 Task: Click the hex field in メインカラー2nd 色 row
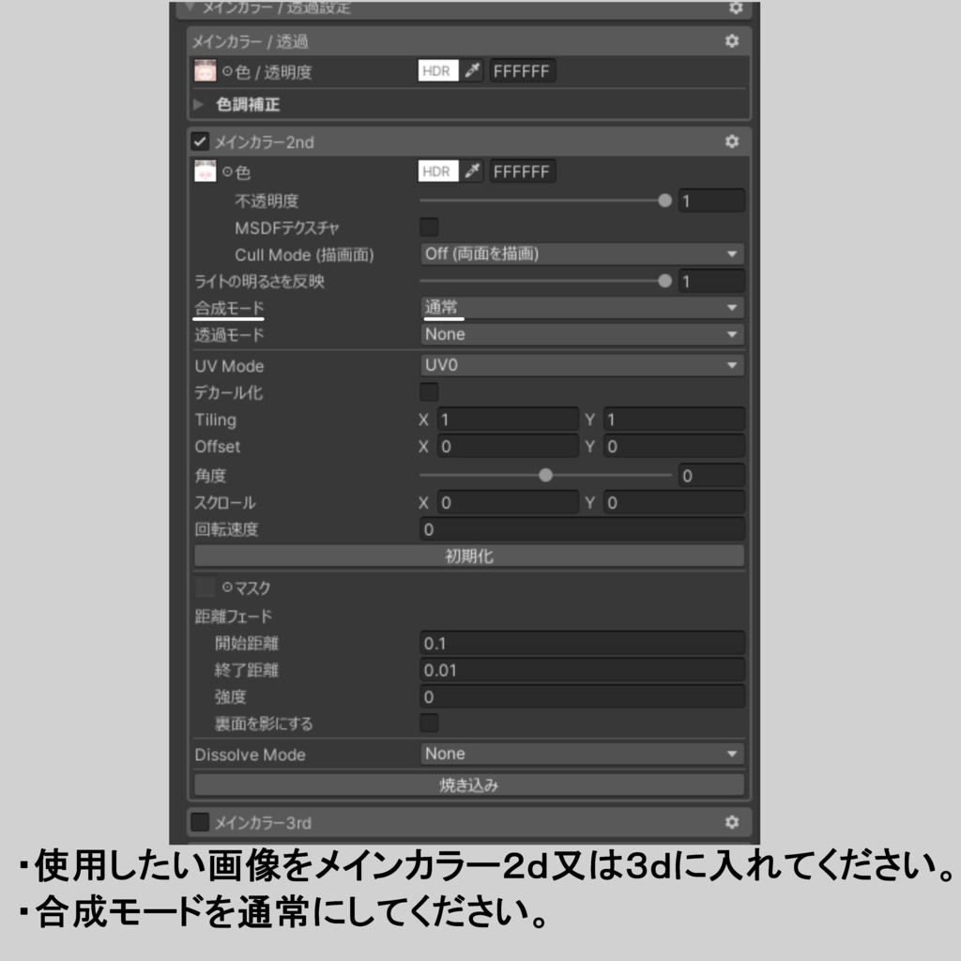(522, 171)
